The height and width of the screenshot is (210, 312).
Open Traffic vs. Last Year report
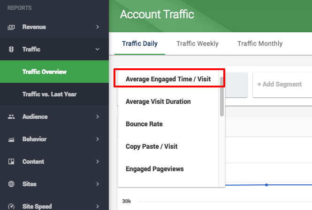(x=54, y=94)
